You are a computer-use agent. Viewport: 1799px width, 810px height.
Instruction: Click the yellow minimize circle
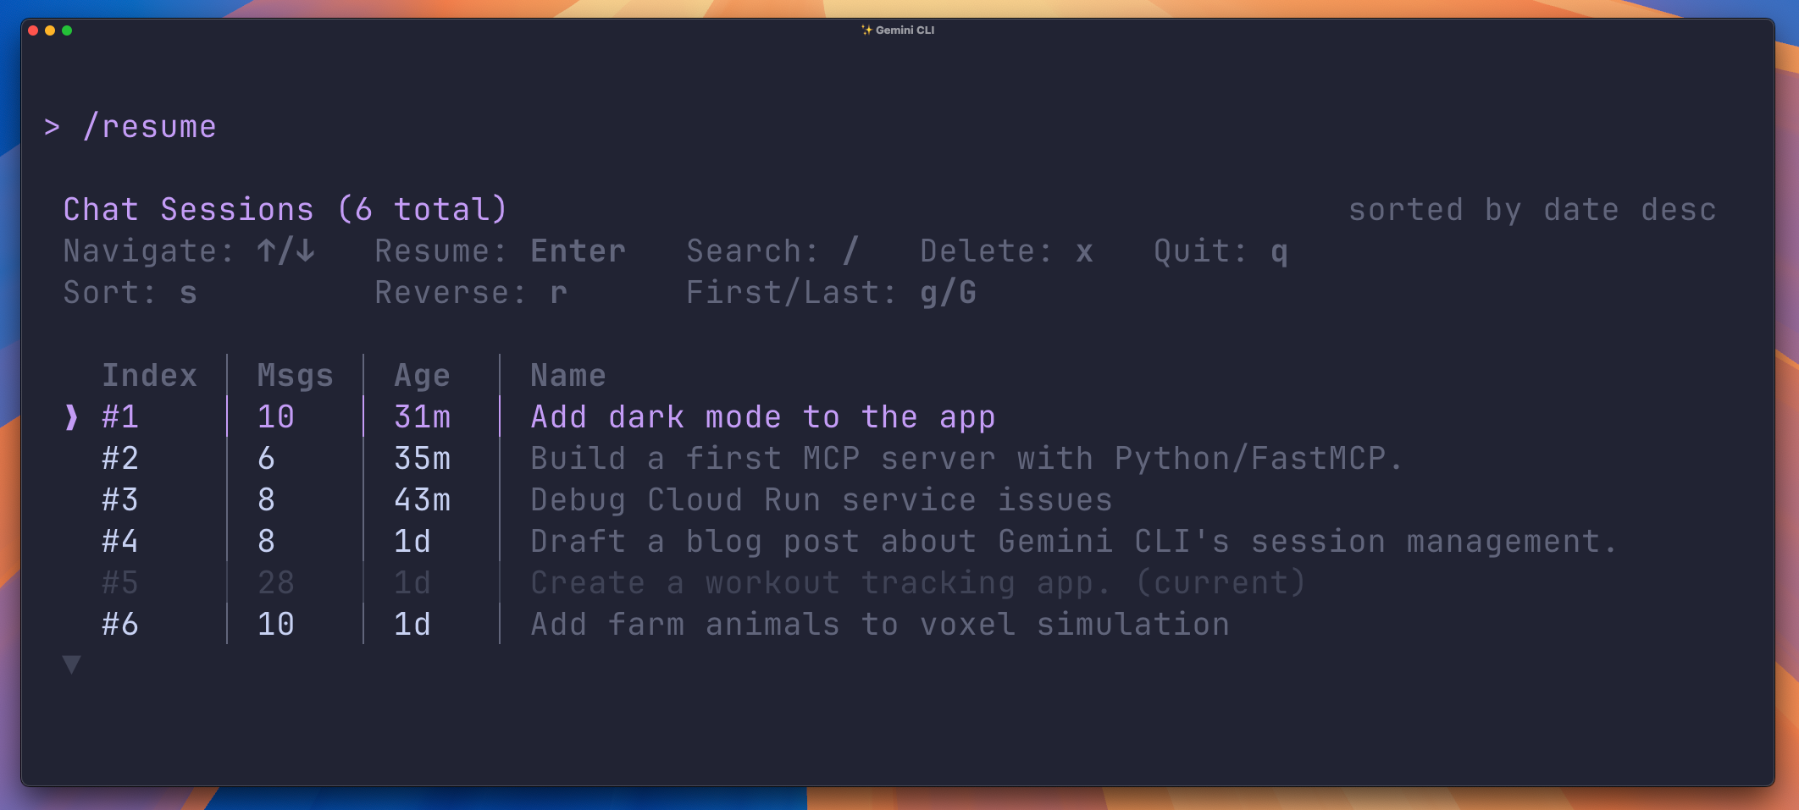[x=52, y=30]
